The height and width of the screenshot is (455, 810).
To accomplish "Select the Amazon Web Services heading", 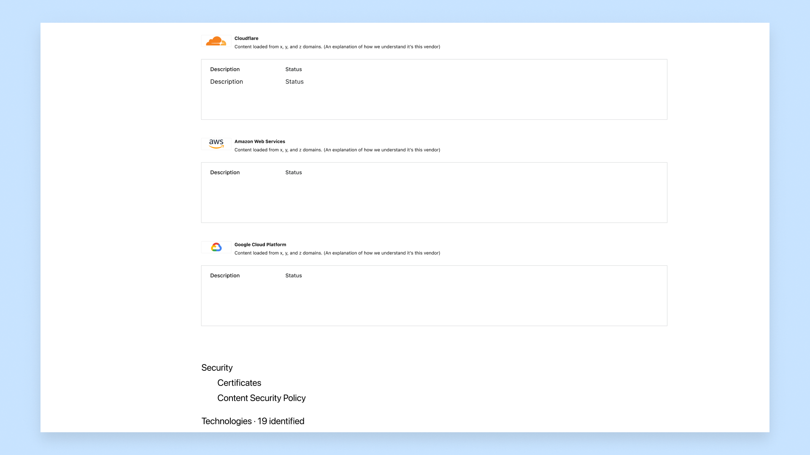I will tap(259, 142).
